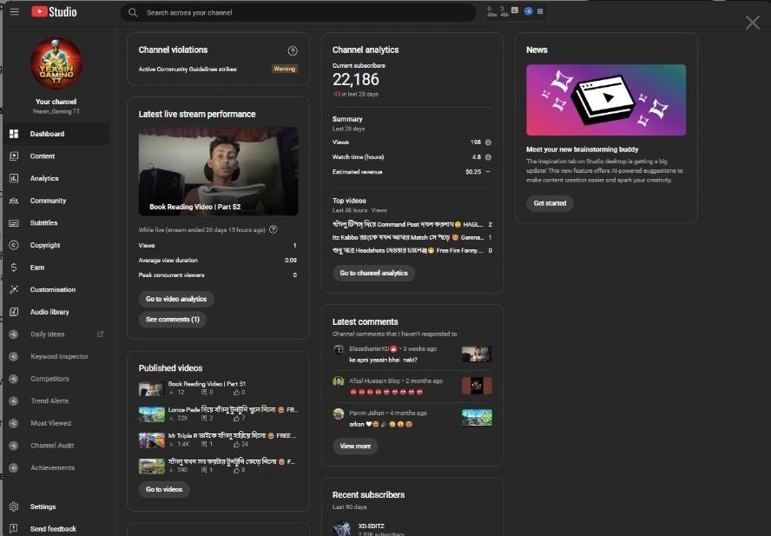Open the Community sidebar icon
The height and width of the screenshot is (536, 771).
(x=13, y=201)
